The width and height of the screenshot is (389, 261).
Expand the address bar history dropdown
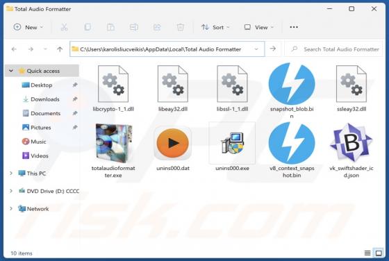256,49
